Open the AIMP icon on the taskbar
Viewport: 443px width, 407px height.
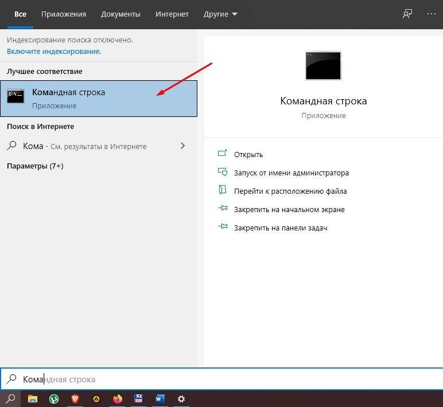click(x=96, y=399)
